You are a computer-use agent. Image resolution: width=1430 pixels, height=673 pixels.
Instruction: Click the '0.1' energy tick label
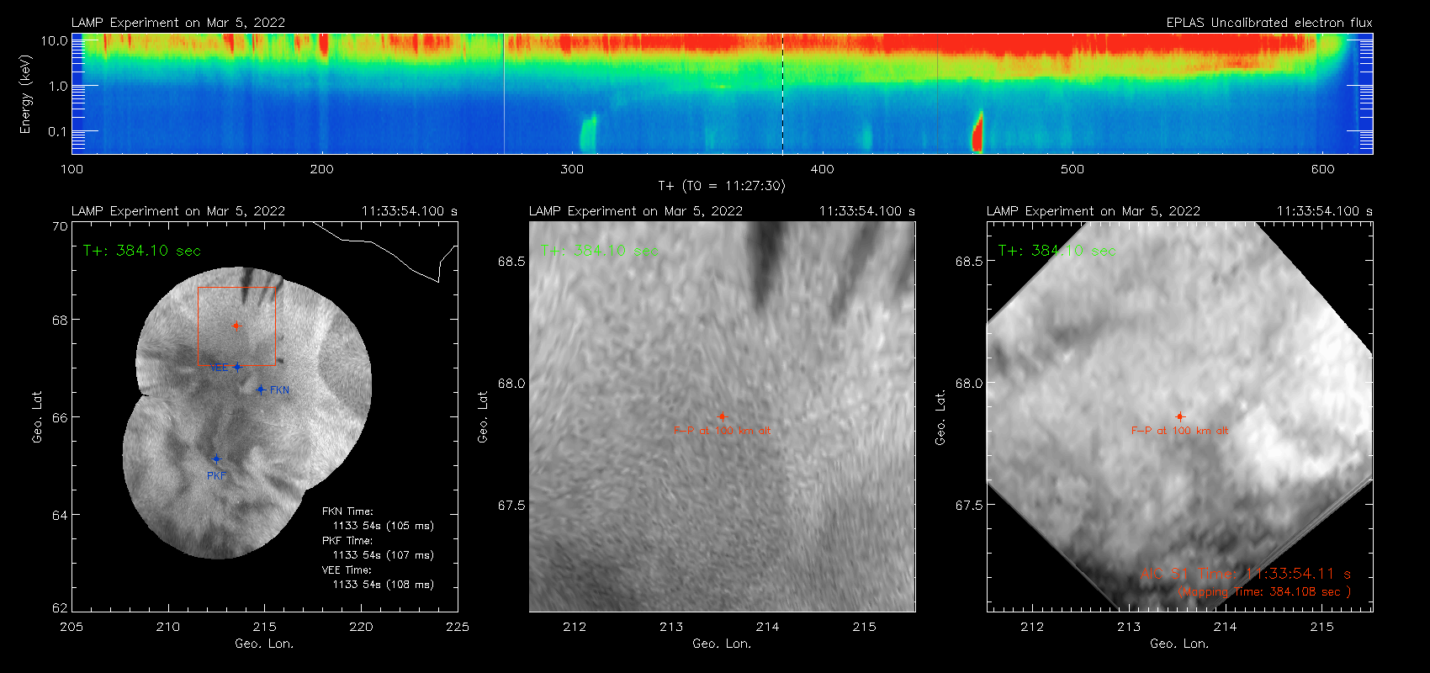click(58, 131)
